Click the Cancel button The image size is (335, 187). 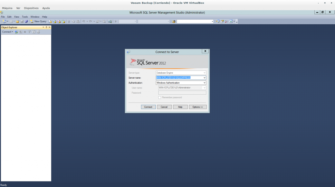[164, 107]
